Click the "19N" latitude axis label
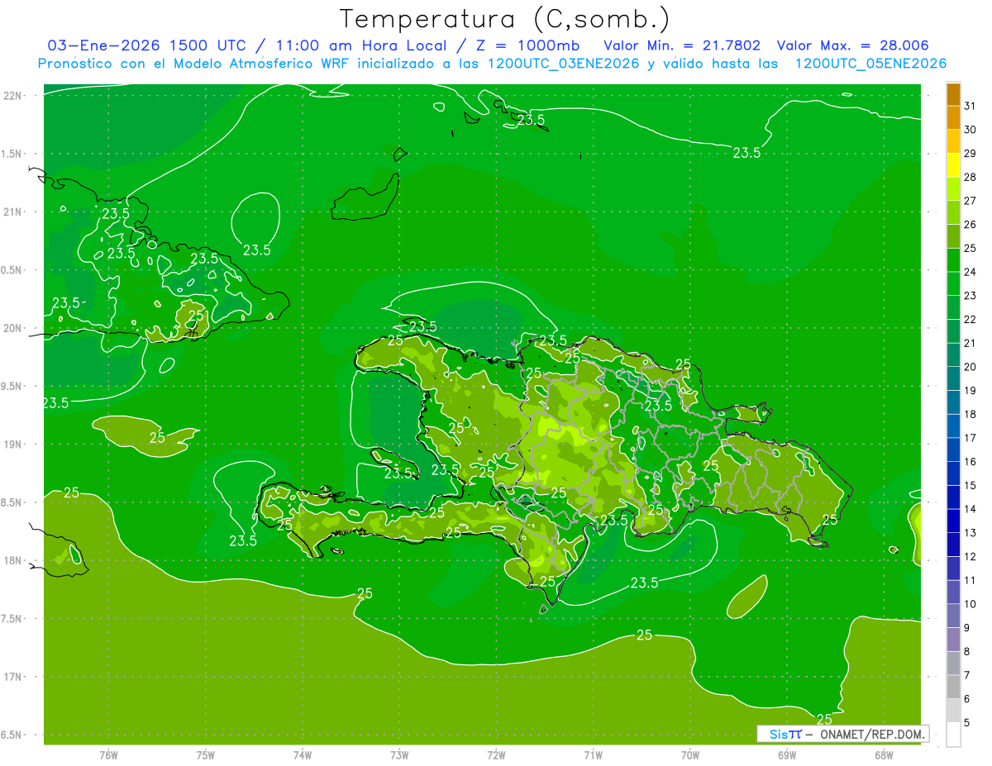 [x=13, y=445]
